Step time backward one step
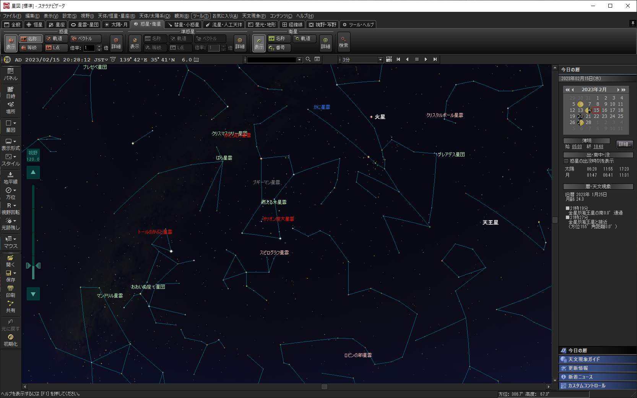The image size is (637, 398). coord(408,60)
